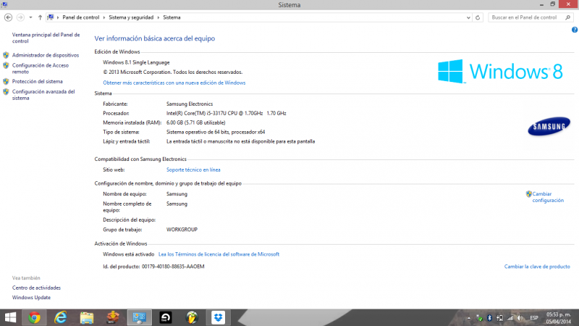Click the Control Panel taskbar button

tap(139, 317)
